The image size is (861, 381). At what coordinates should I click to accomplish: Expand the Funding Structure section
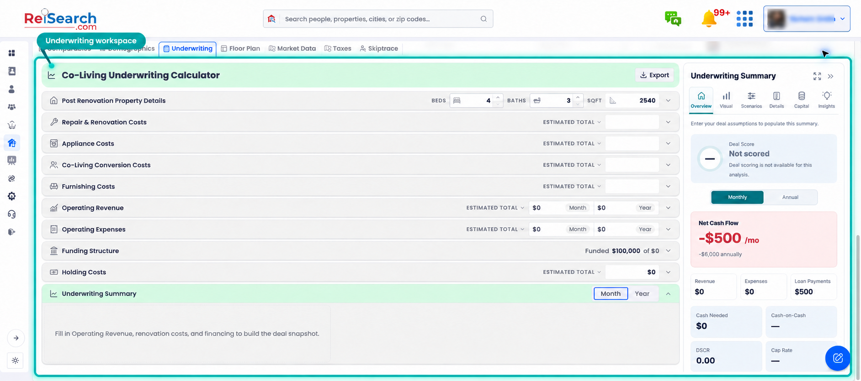(668, 251)
